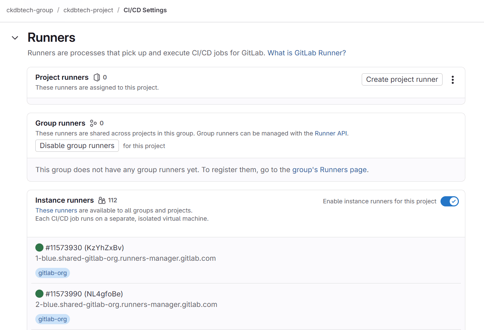Click Create project runner
This screenshot has height=330, width=484.
[x=402, y=79]
